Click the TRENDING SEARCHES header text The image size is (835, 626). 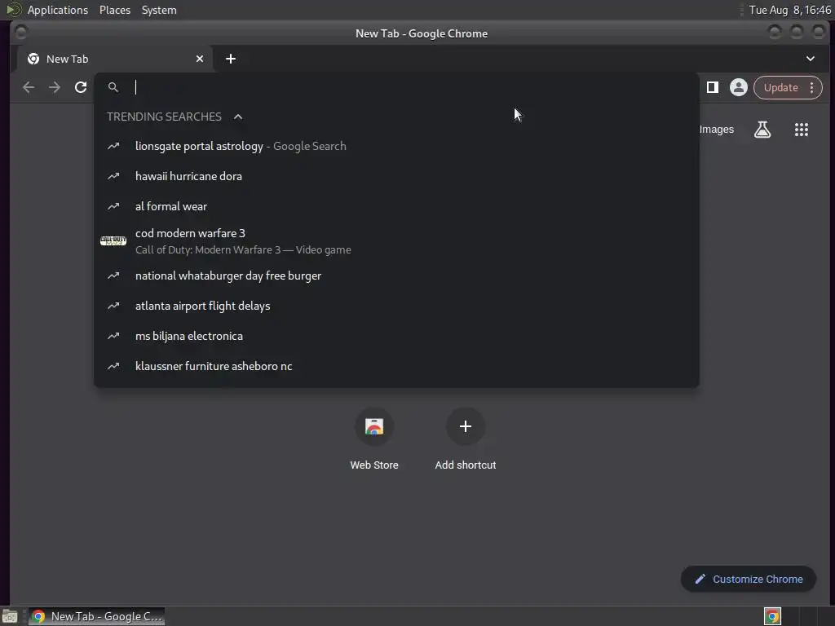pyautogui.click(x=164, y=117)
